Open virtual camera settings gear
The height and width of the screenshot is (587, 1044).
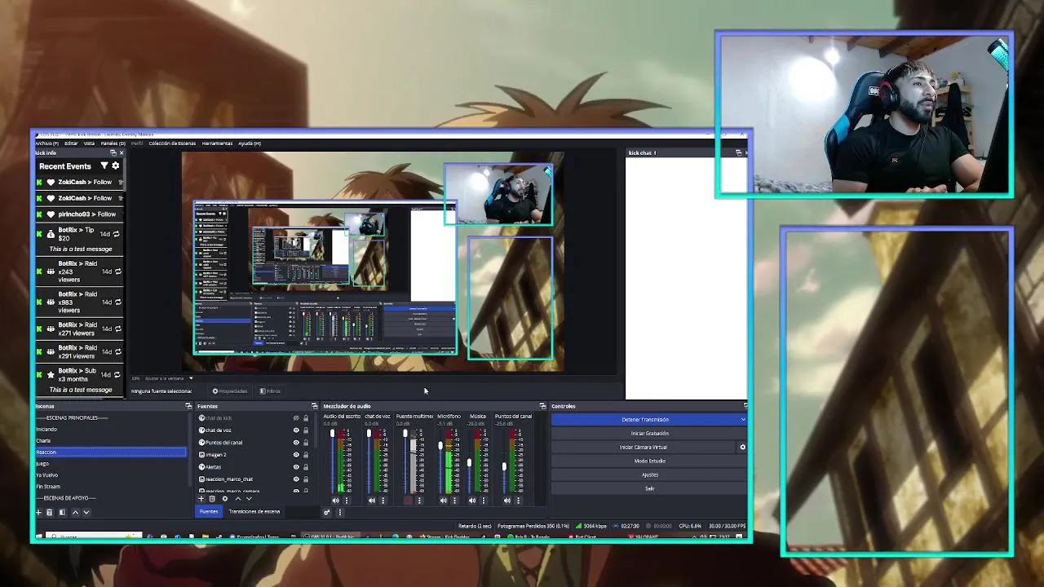tap(742, 447)
